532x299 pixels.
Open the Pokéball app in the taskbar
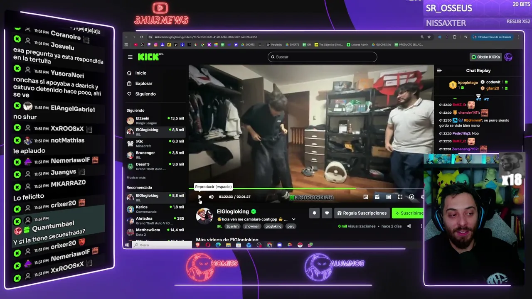(300, 245)
